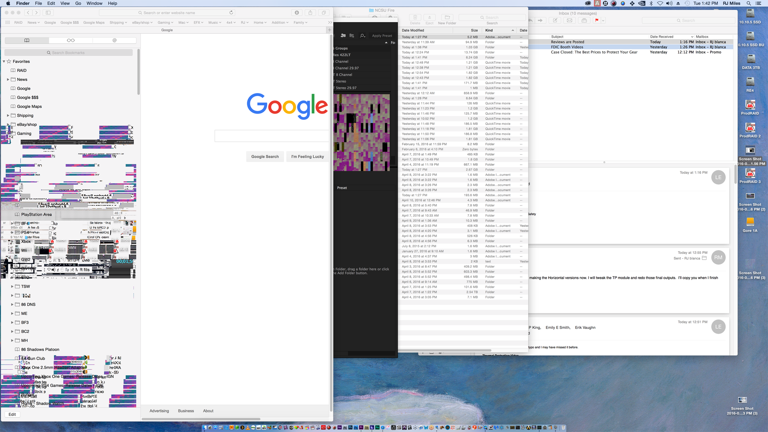Open the Window menu in menu bar
Viewport: 768px width, 432px height.
[94, 3]
